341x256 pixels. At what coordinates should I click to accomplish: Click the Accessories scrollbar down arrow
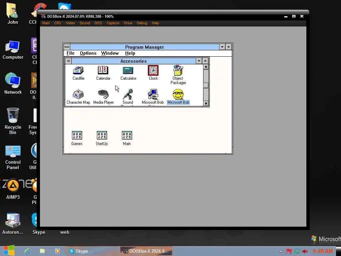206,103
